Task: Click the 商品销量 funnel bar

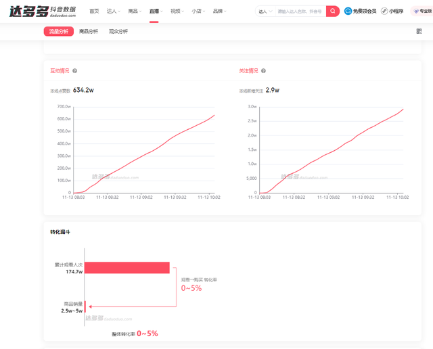Action: tap(85, 306)
